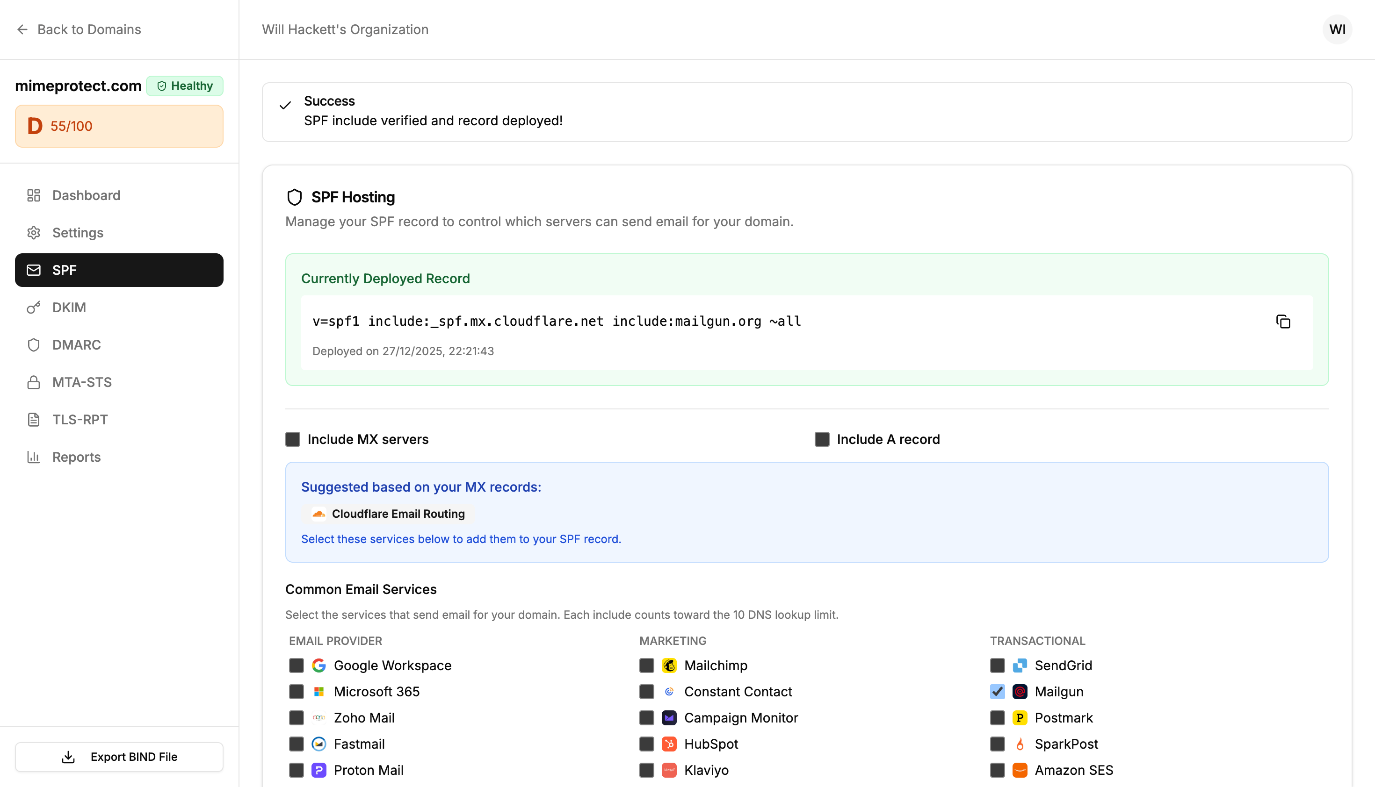
Task: Click the MTA-STS lock icon
Action: click(x=34, y=382)
